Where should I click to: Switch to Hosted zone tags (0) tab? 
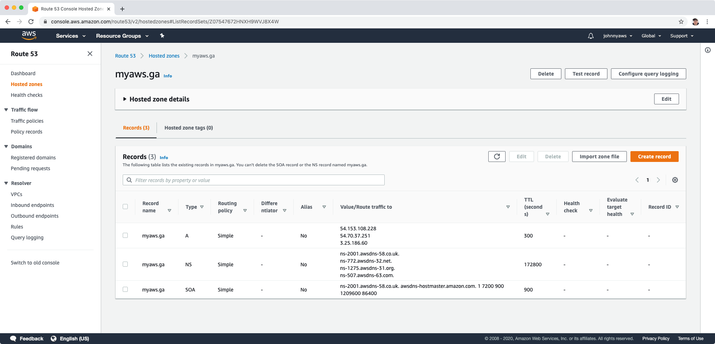(x=189, y=128)
